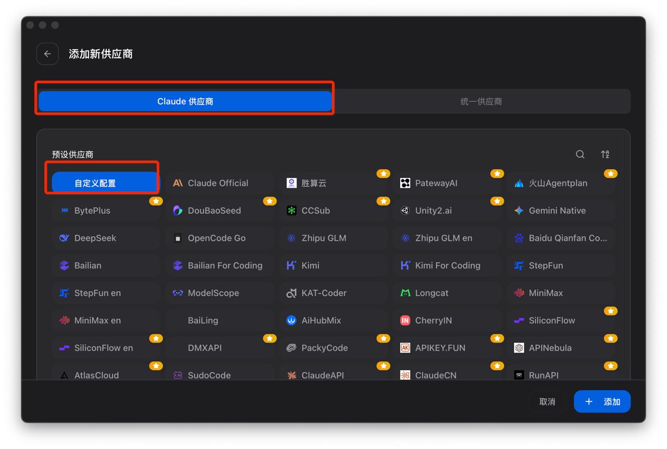Click the star badge on DouBaoSeed

(269, 201)
